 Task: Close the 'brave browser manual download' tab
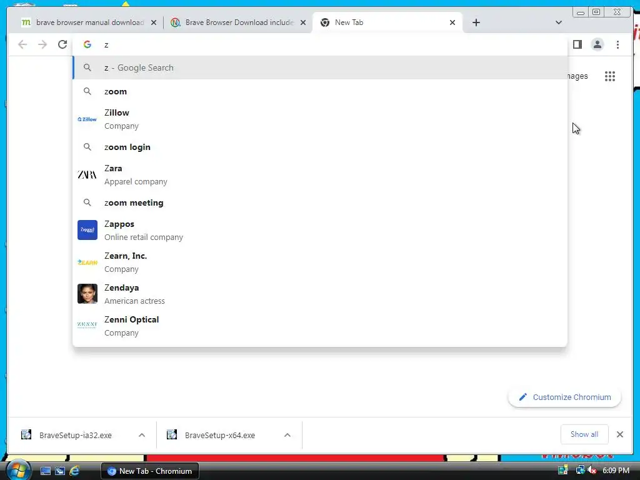(154, 23)
